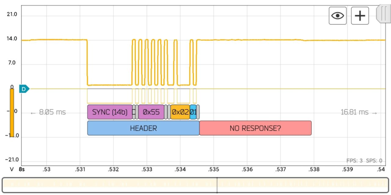Viewport: 391px width, 195px height.
Task: Select the SYNC (14b) decode block
Action: [110, 112]
